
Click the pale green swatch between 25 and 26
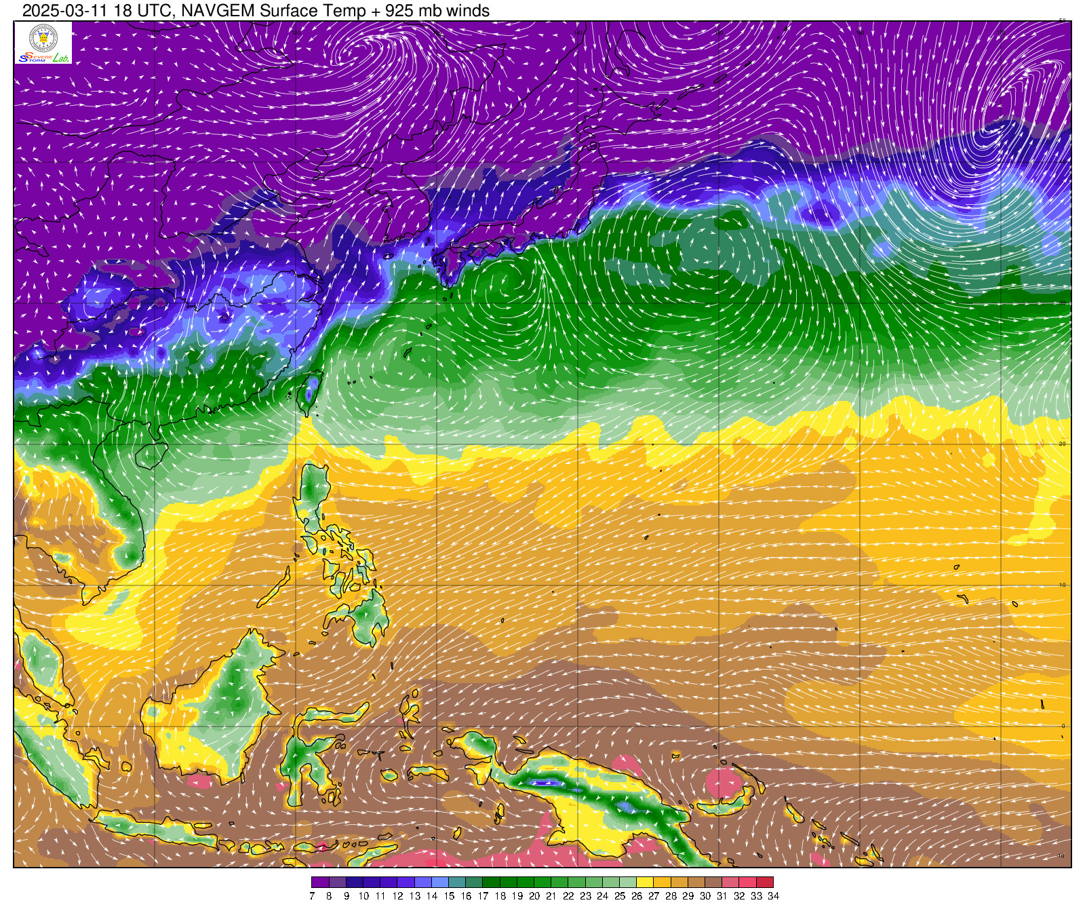tap(628, 883)
